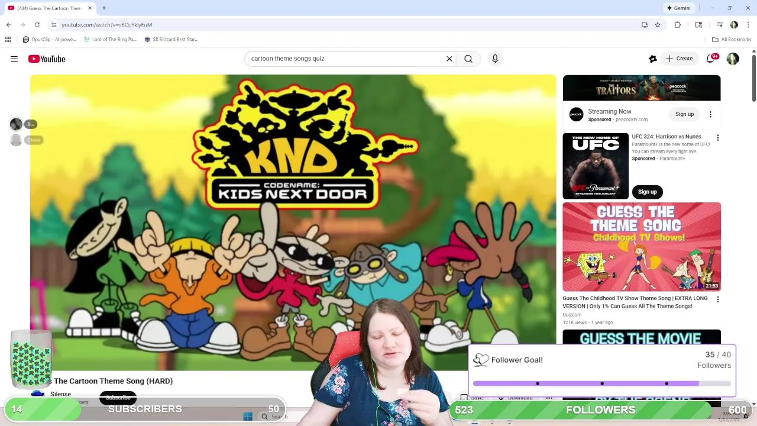Open Chrome three-dot menu
The width and height of the screenshot is (757, 426).
pyautogui.click(x=748, y=25)
